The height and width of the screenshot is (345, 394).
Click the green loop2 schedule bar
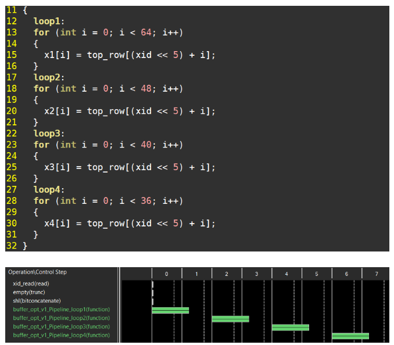pos(230,319)
